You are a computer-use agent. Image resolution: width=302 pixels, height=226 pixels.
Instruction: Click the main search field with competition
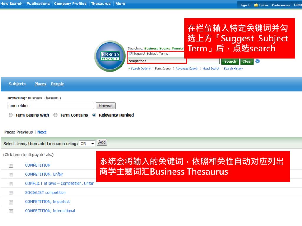coord(174,61)
